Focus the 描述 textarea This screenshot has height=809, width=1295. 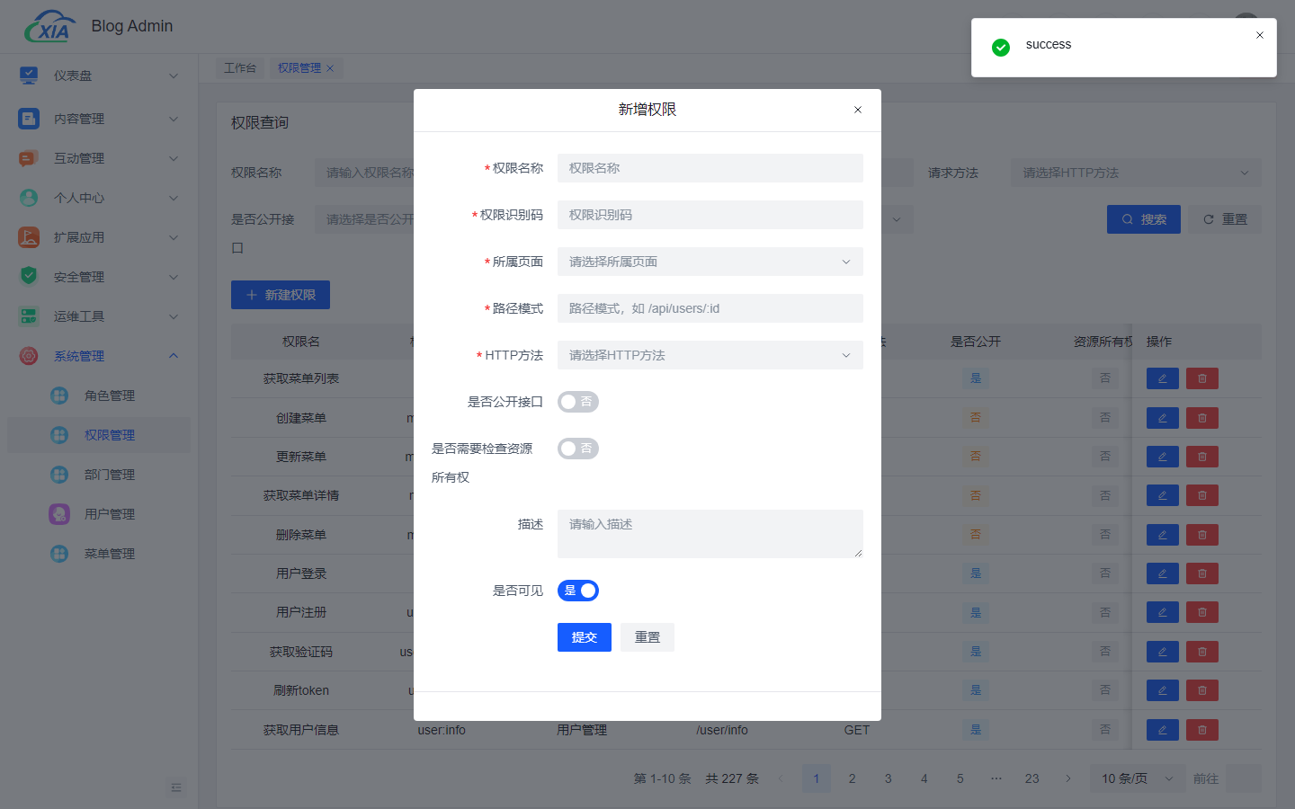(710, 534)
